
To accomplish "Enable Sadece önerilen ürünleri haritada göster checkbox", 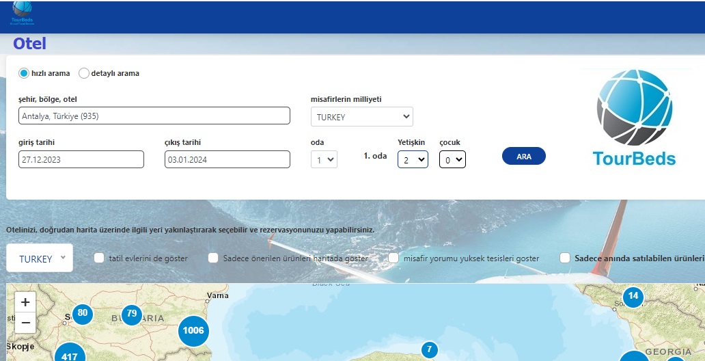I will tap(214, 258).
